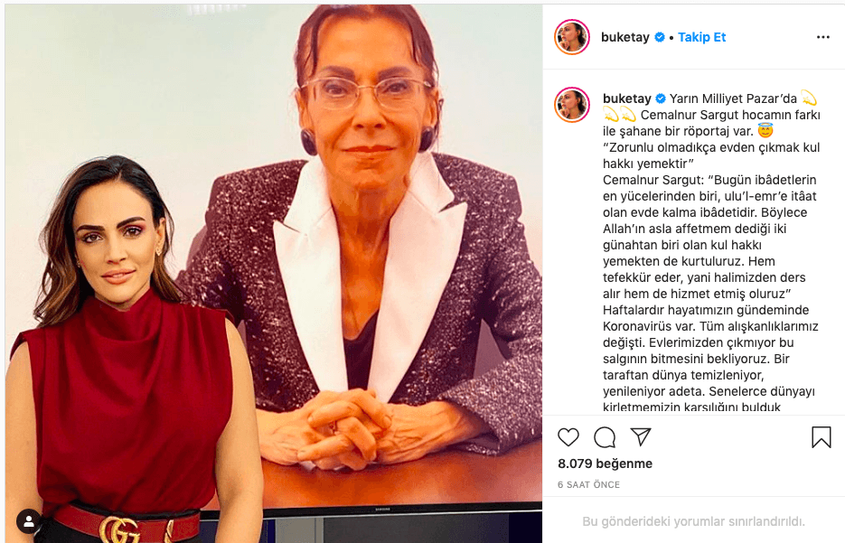Click the limited comments notice text
This screenshot has height=543, width=845.
pos(693,521)
